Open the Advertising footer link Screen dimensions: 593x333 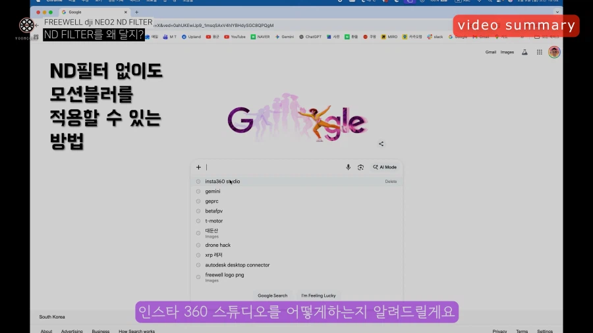click(72, 331)
